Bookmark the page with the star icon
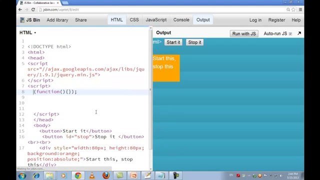The image size is (320, 180). click(293, 9)
